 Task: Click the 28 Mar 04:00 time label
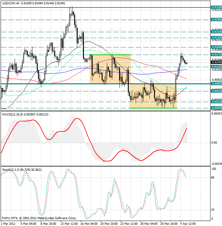tap(149, 224)
